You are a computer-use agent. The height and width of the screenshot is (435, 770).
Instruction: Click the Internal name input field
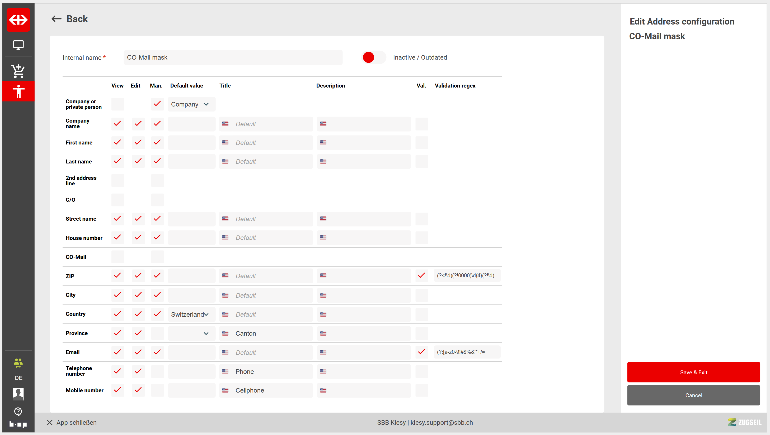233,57
